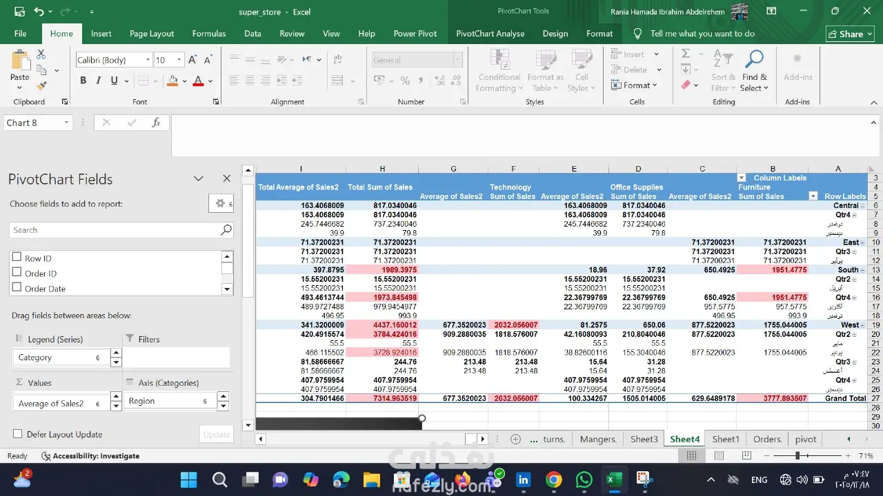
Task: Open the Column Labels filter dropdown
Action: tap(742, 178)
